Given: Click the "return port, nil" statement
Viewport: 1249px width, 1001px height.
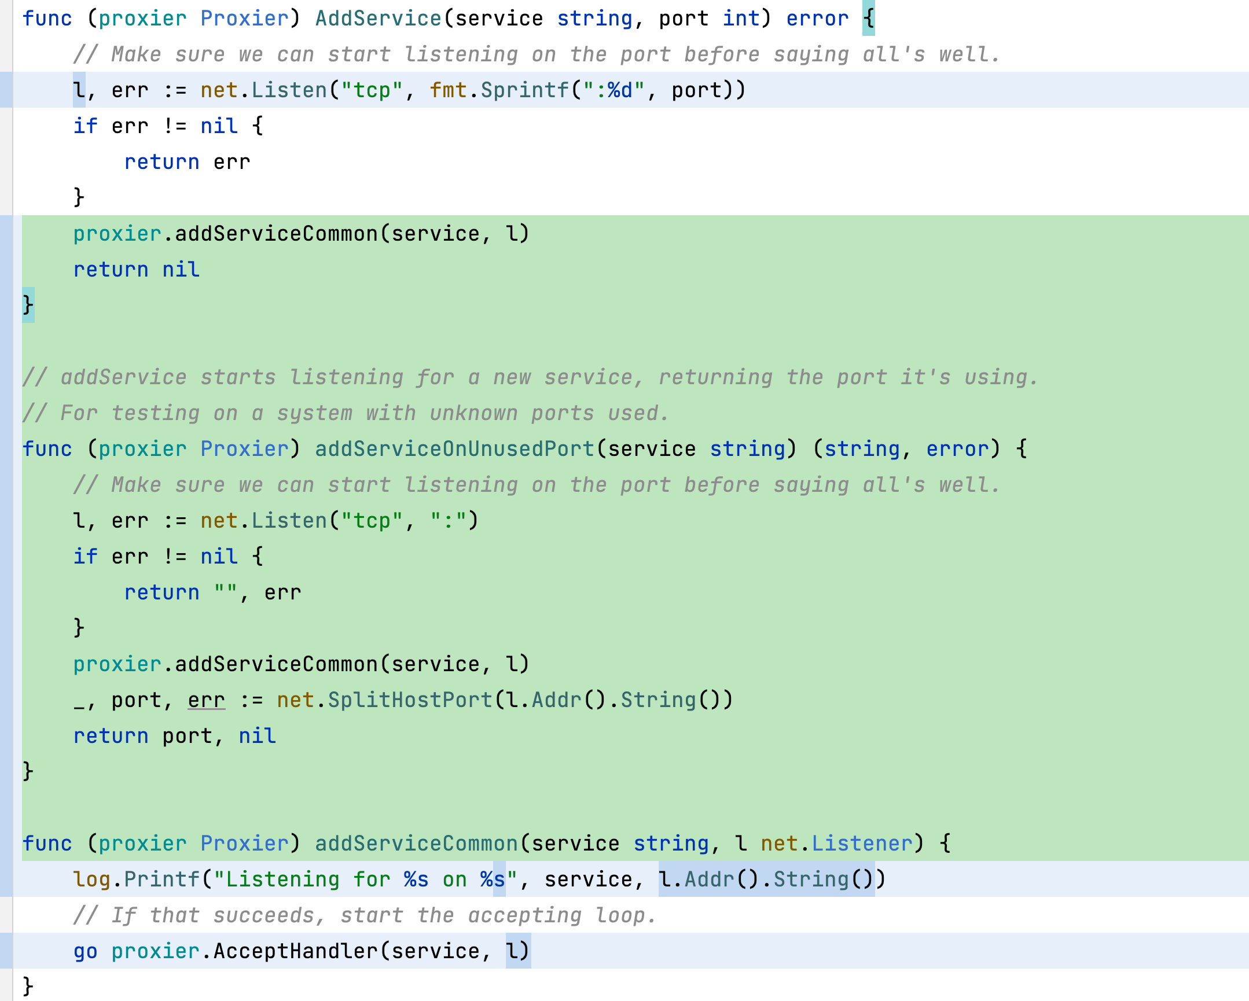Looking at the screenshot, I should click(x=174, y=736).
